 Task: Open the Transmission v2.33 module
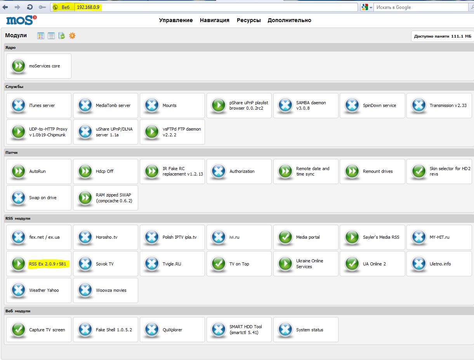pos(448,105)
